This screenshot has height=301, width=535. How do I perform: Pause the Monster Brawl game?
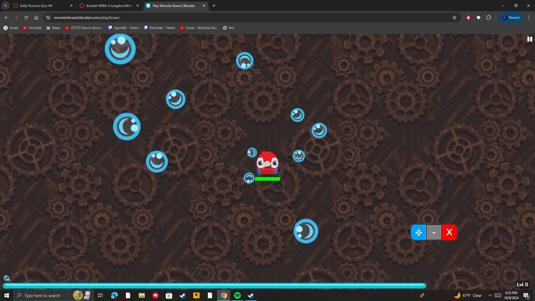pos(529,39)
